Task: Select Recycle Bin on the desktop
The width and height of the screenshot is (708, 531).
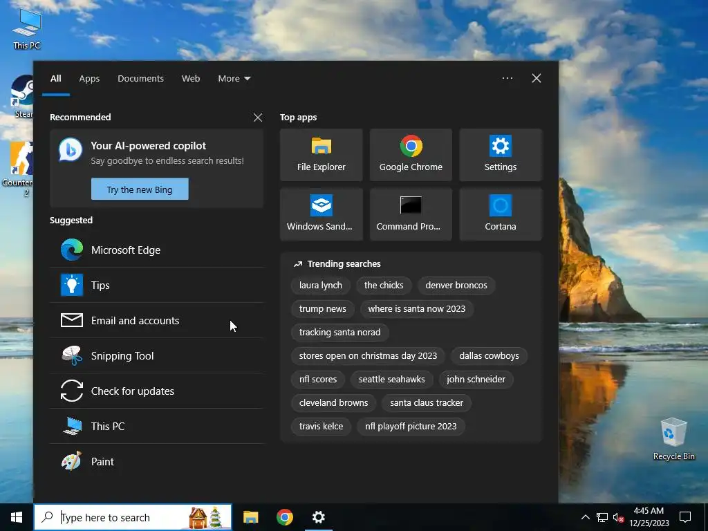Action: pos(673,438)
